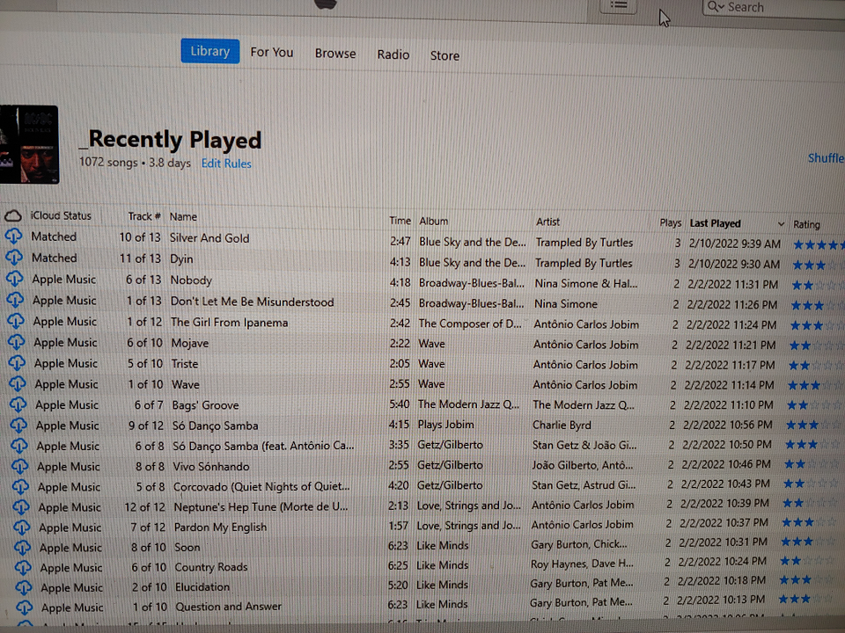Image resolution: width=845 pixels, height=633 pixels.
Task: Download Corcovado via cloud icon
Action: click(20, 486)
